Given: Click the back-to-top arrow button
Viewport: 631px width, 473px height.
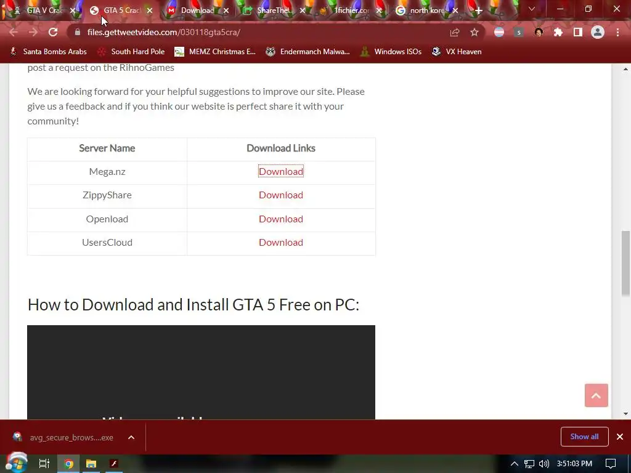Looking at the screenshot, I should coord(596,395).
